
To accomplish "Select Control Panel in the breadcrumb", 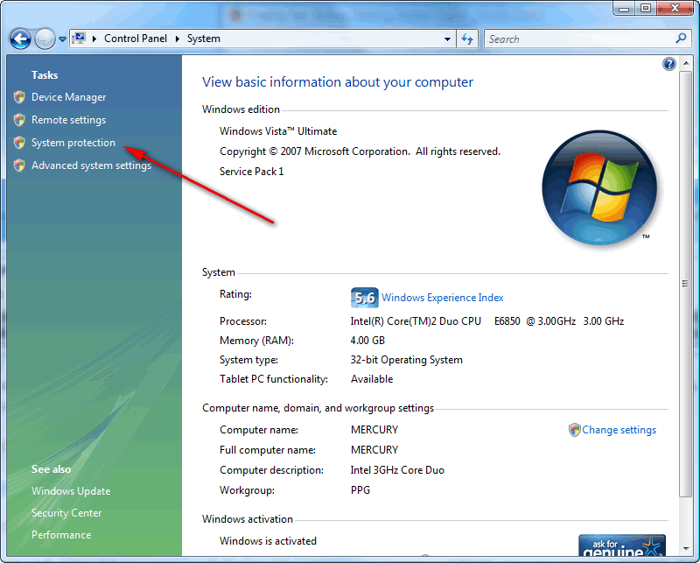I will 136,39.
